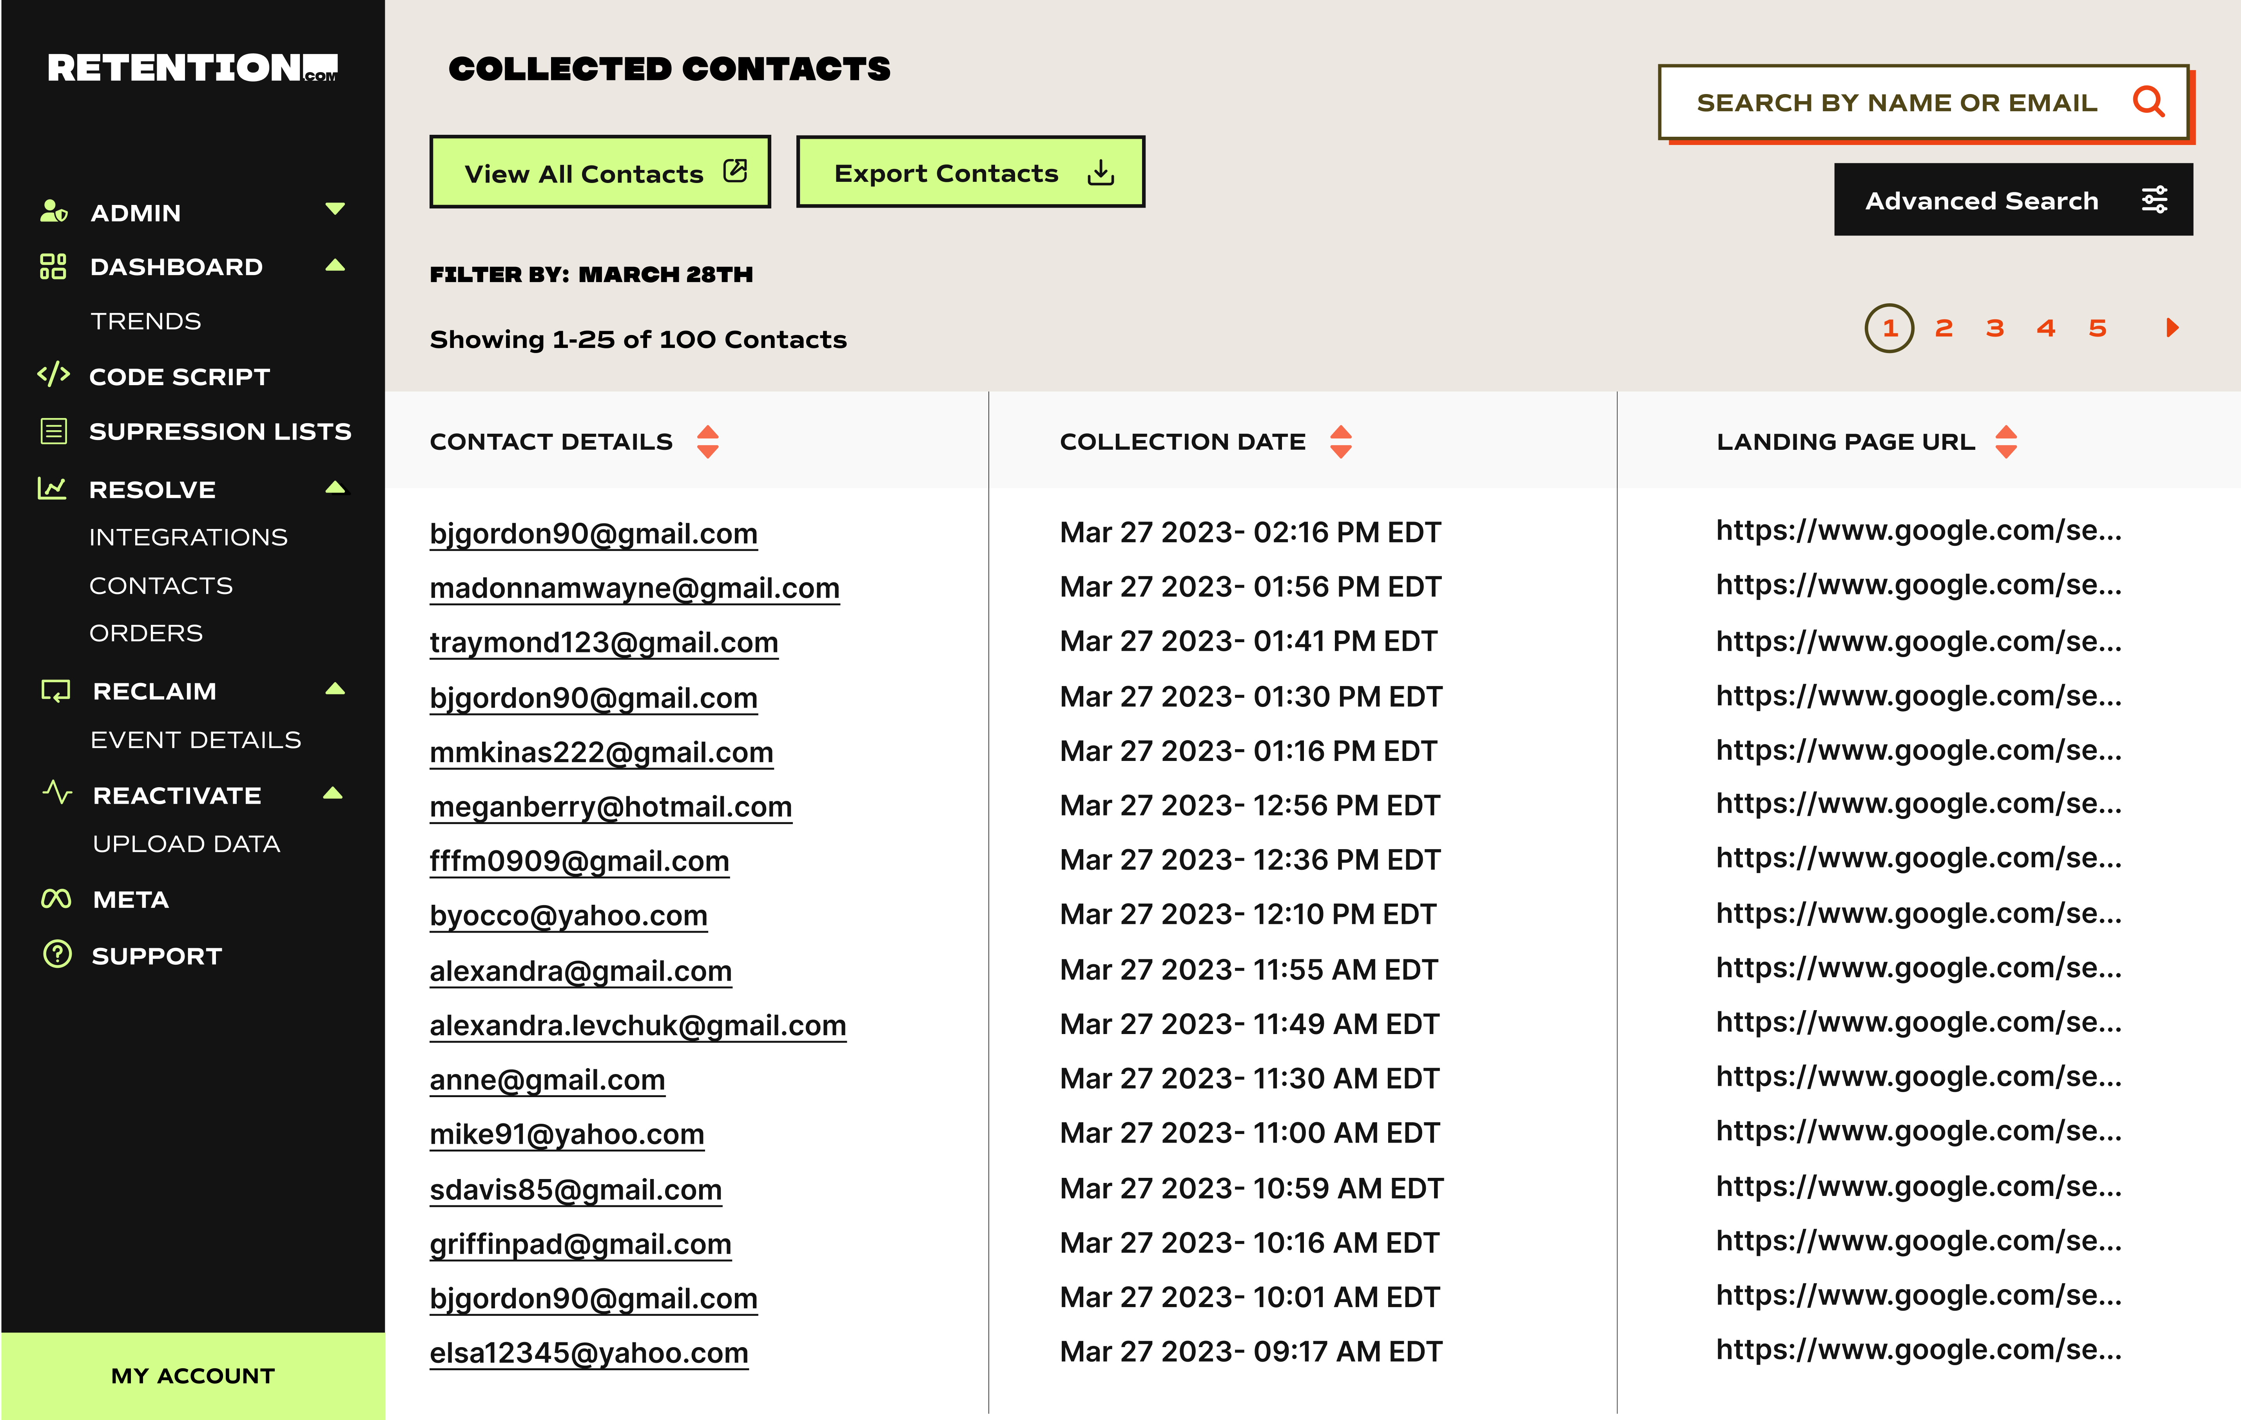This screenshot has height=1420, width=2241.
Task: Open the Meta menu item
Action: [x=131, y=900]
